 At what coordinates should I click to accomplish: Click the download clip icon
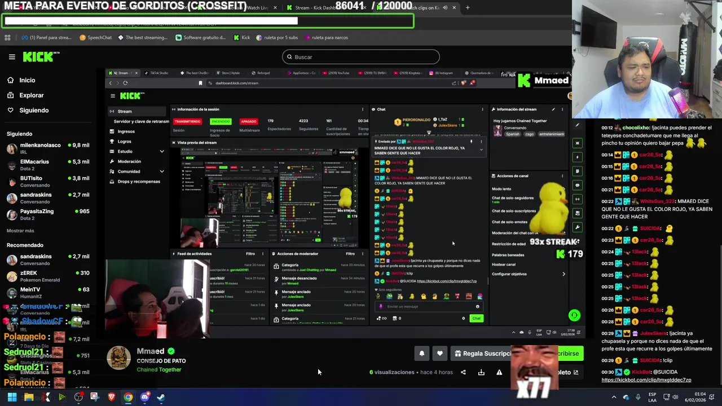pos(481,372)
